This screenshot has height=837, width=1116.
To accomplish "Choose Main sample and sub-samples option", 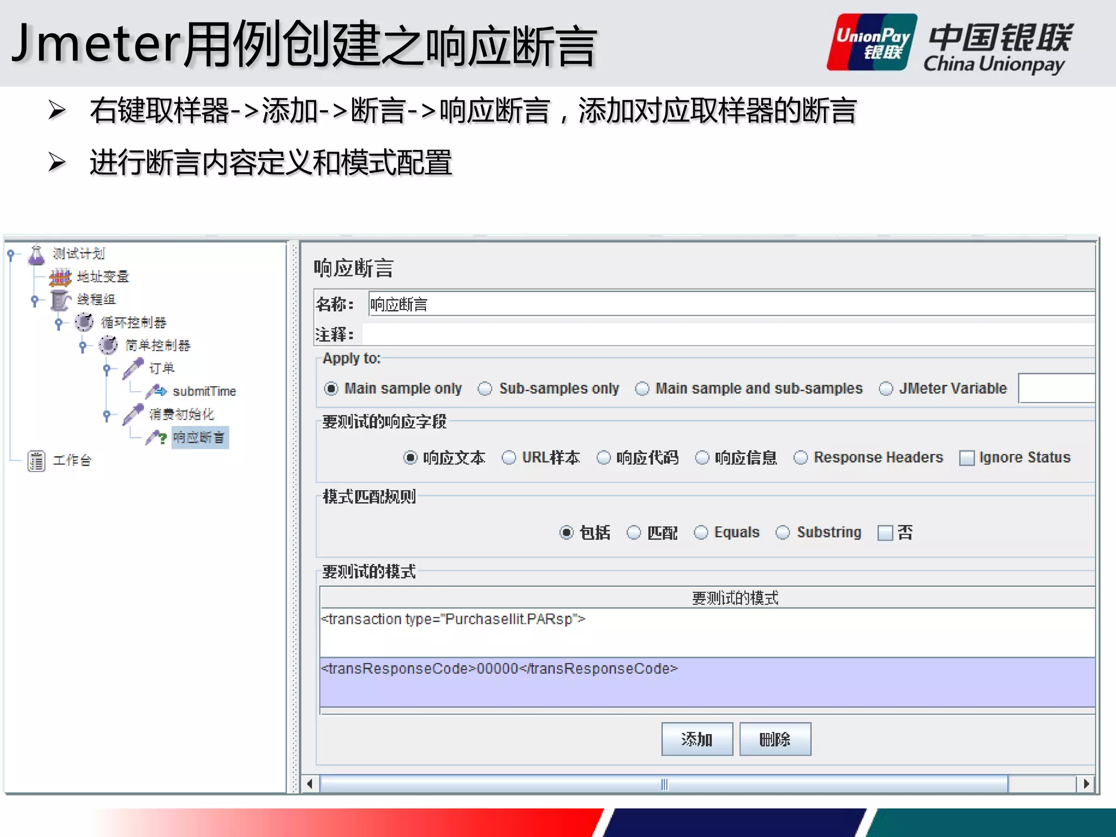I will (x=642, y=389).
